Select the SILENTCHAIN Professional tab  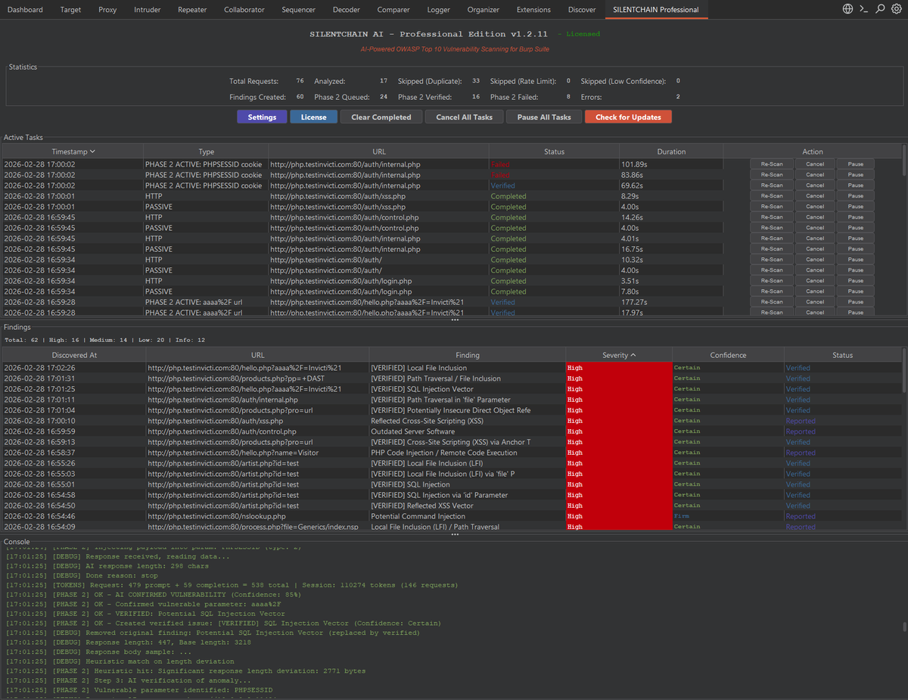click(656, 10)
